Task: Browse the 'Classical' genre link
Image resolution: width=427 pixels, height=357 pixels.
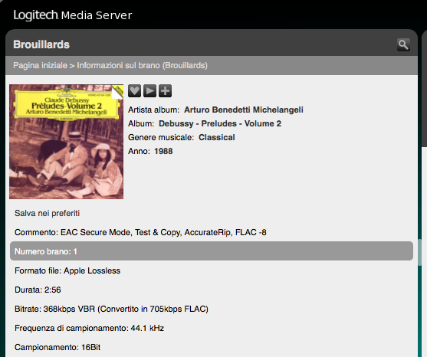Action: point(216,137)
